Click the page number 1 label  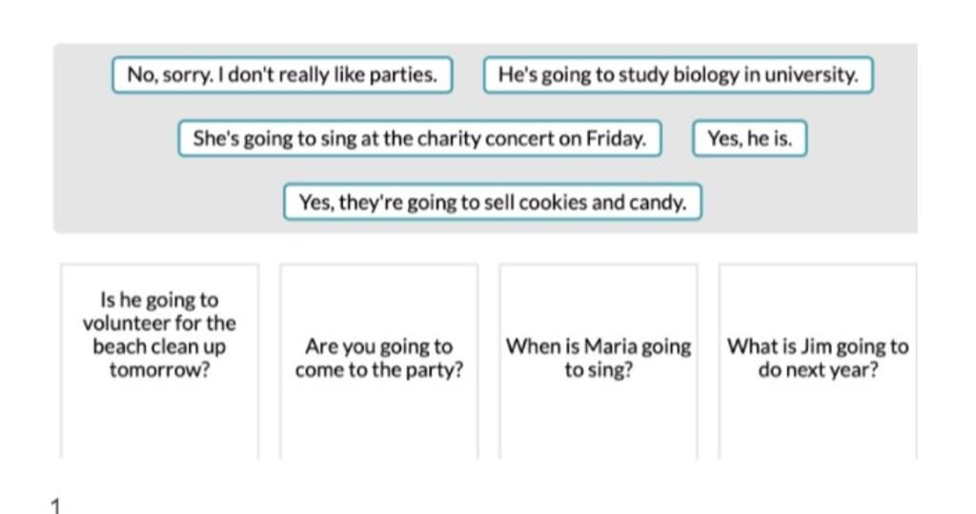coord(55,505)
